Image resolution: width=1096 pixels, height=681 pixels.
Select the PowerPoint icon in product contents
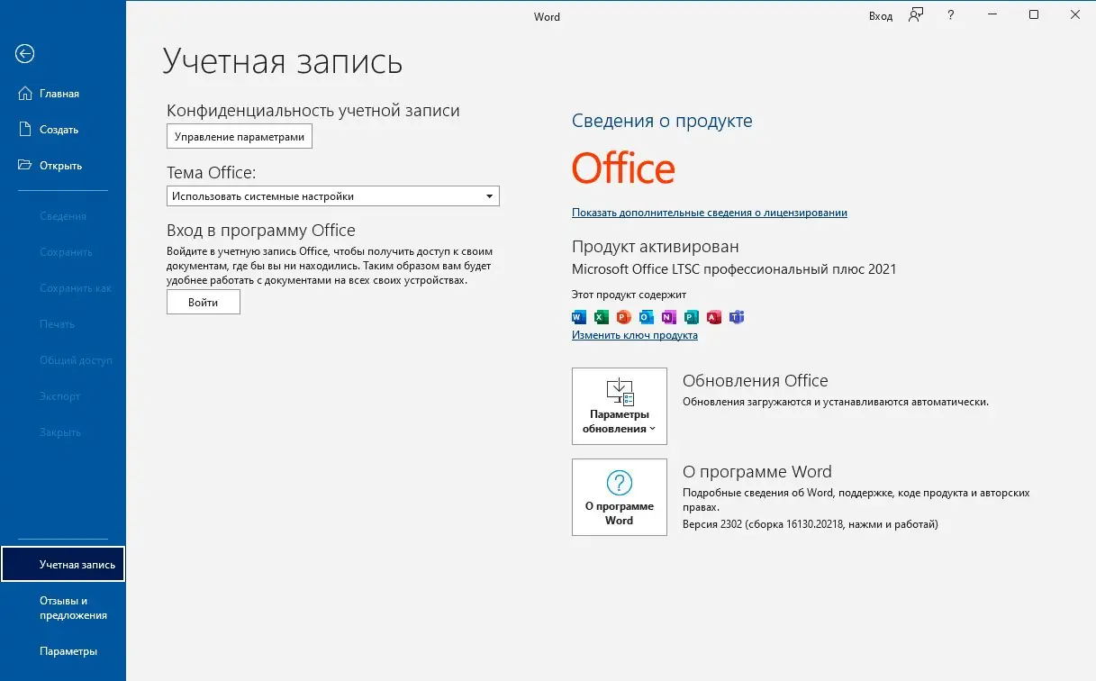(x=622, y=317)
